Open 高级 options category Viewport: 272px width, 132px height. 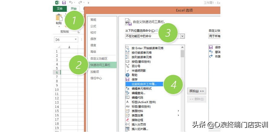pos(93,52)
